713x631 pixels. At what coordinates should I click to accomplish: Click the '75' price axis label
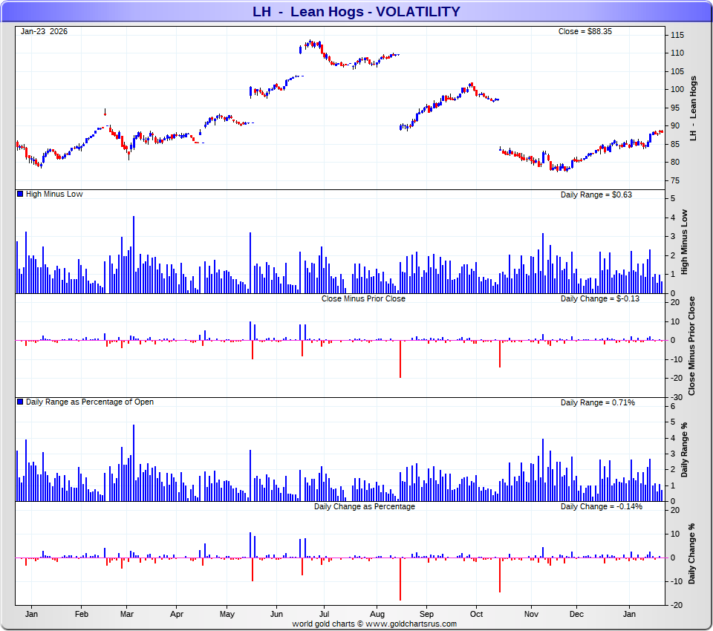[x=675, y=180]
